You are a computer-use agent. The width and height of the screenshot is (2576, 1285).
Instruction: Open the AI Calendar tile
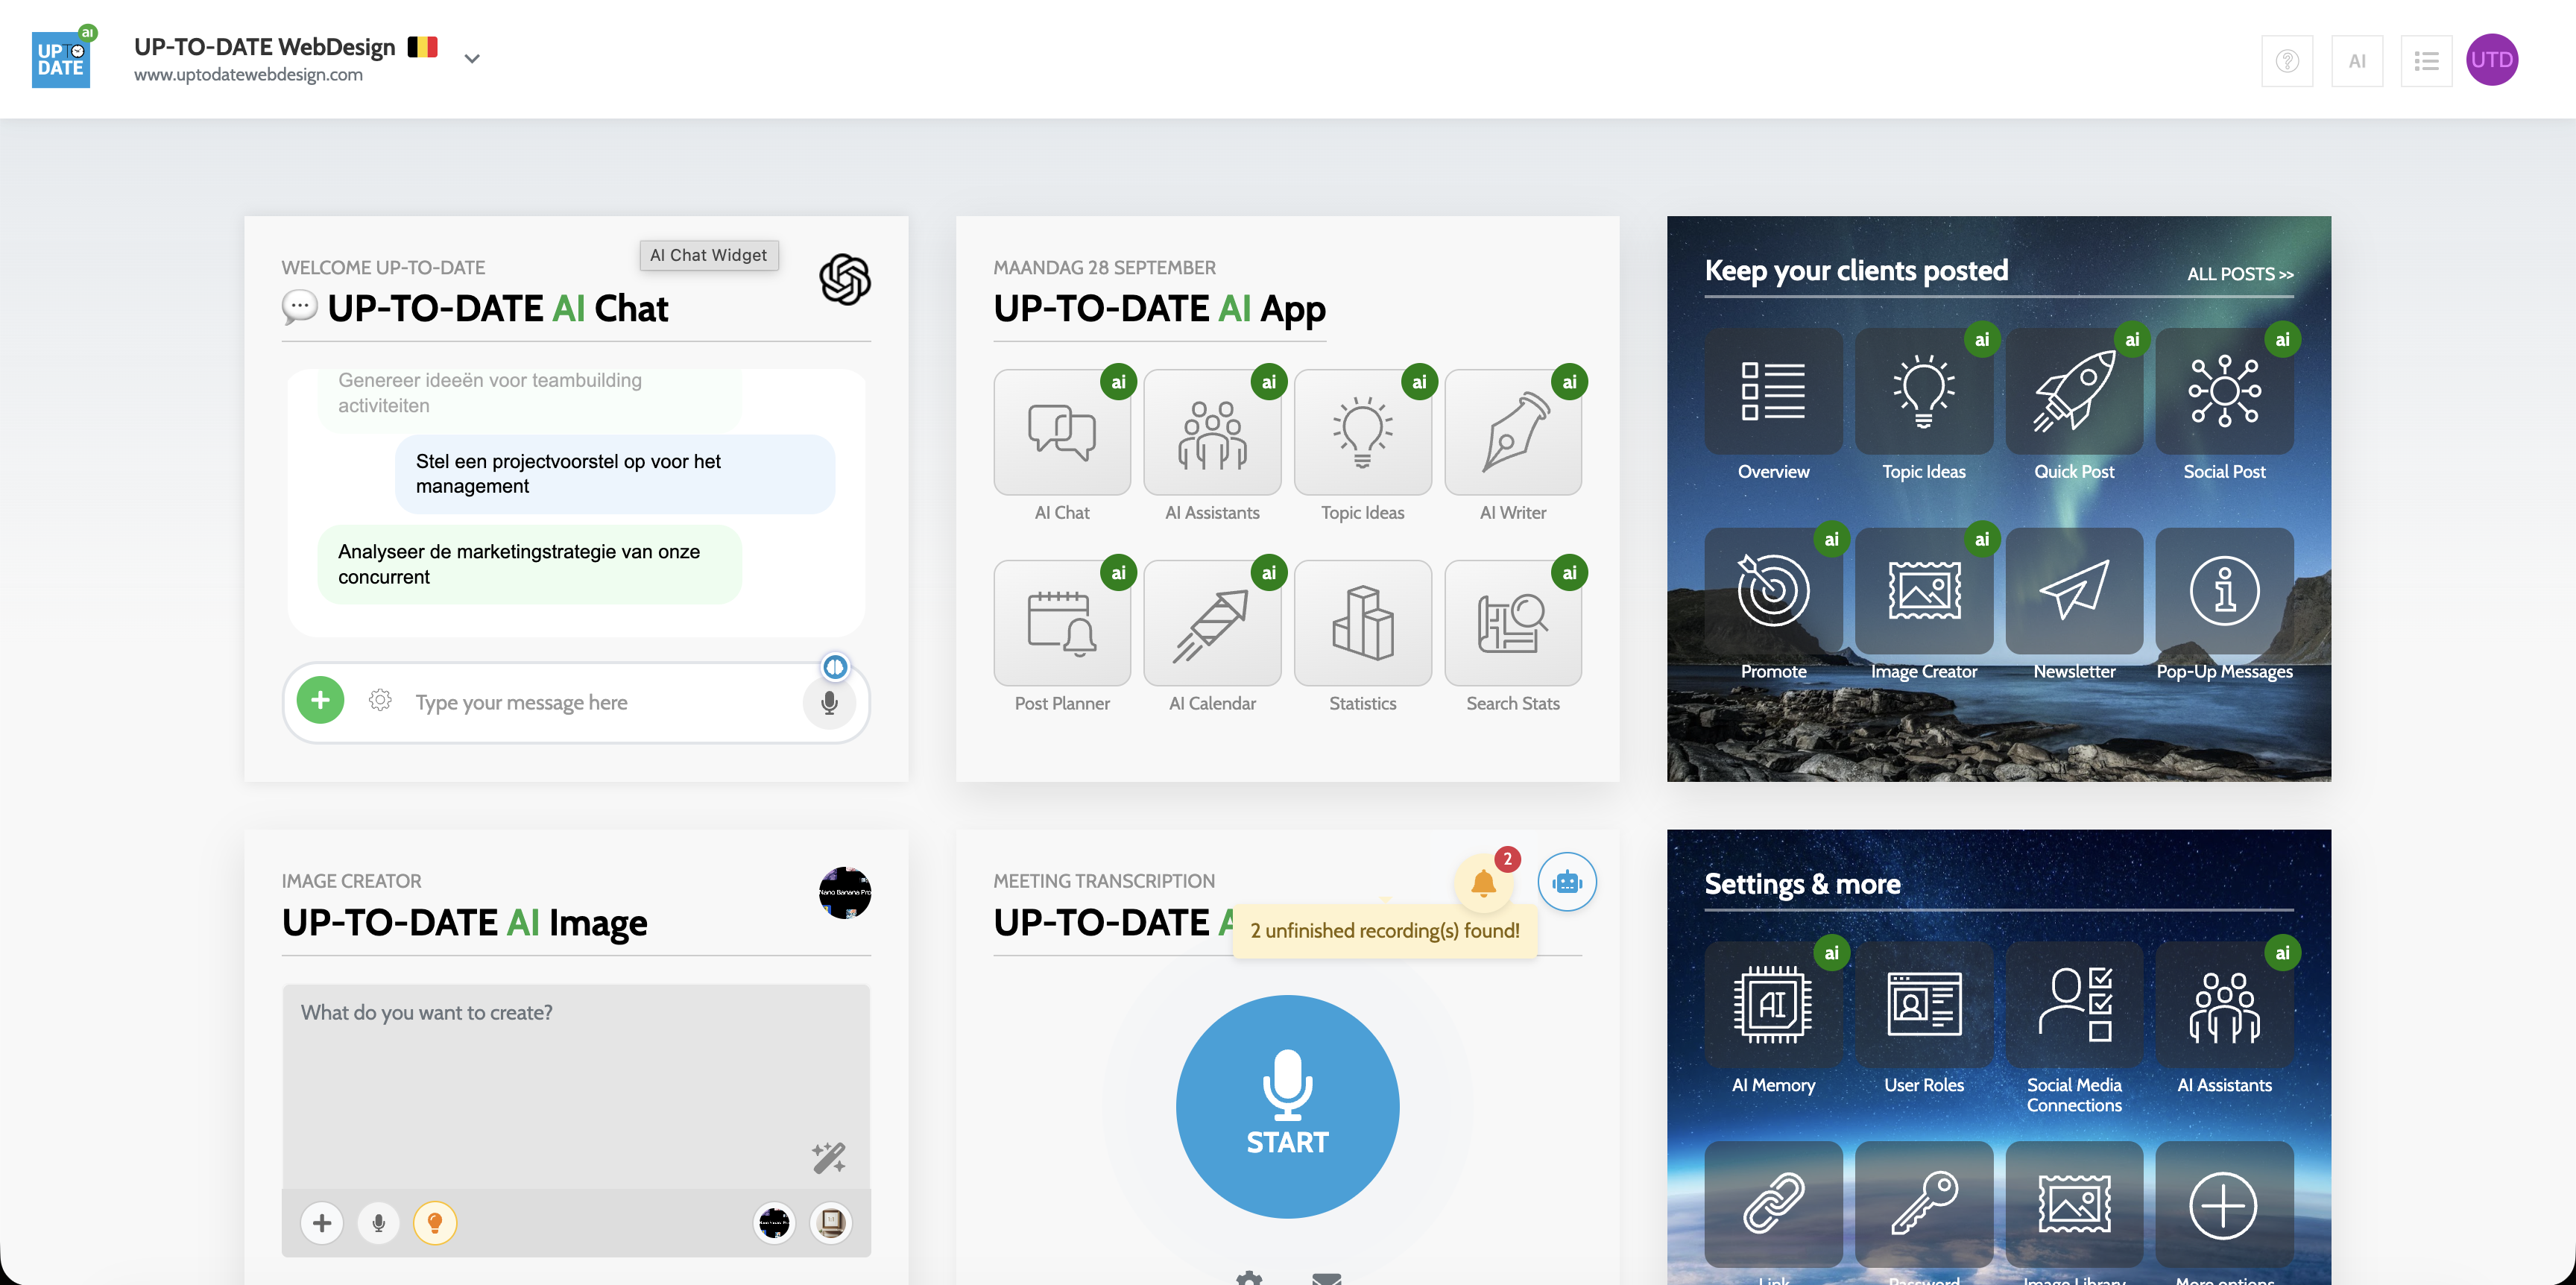[x=1212, y=623]
